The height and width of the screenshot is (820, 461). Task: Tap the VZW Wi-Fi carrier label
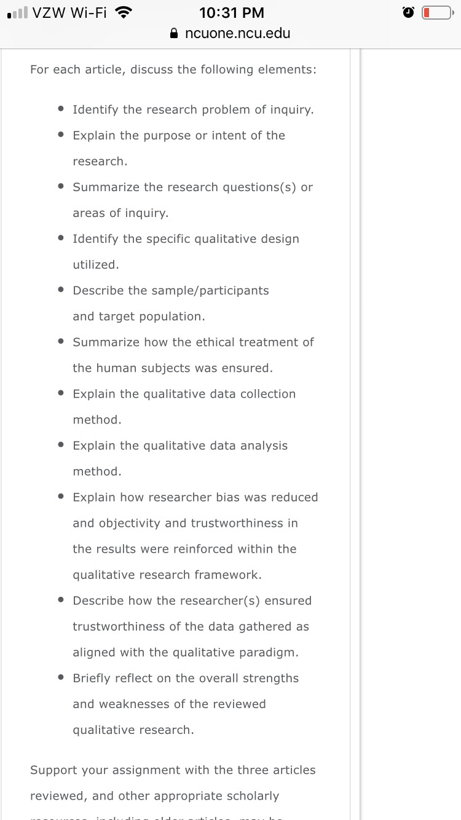(70, 12)
